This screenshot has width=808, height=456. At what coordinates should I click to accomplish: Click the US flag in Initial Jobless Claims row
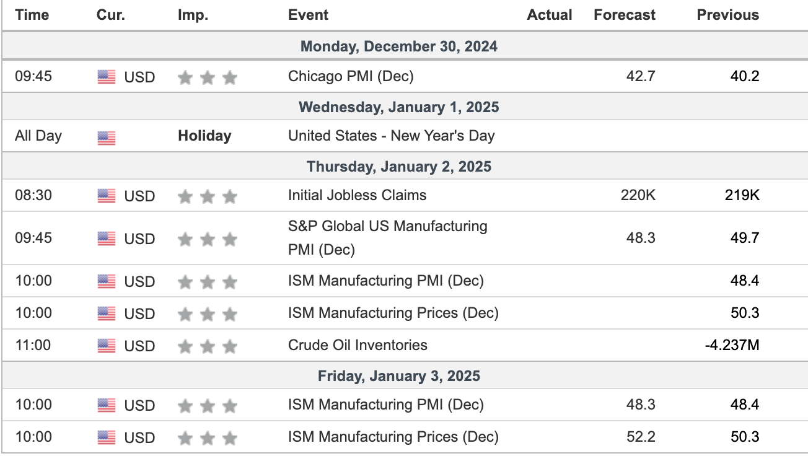click(x=107, y=196)
